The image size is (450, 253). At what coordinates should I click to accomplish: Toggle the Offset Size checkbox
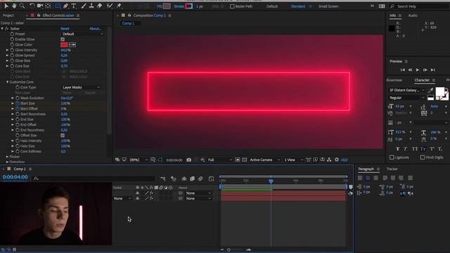click(x=63, y=136)
